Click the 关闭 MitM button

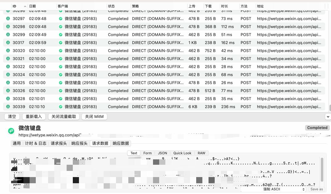click(94, 116)
